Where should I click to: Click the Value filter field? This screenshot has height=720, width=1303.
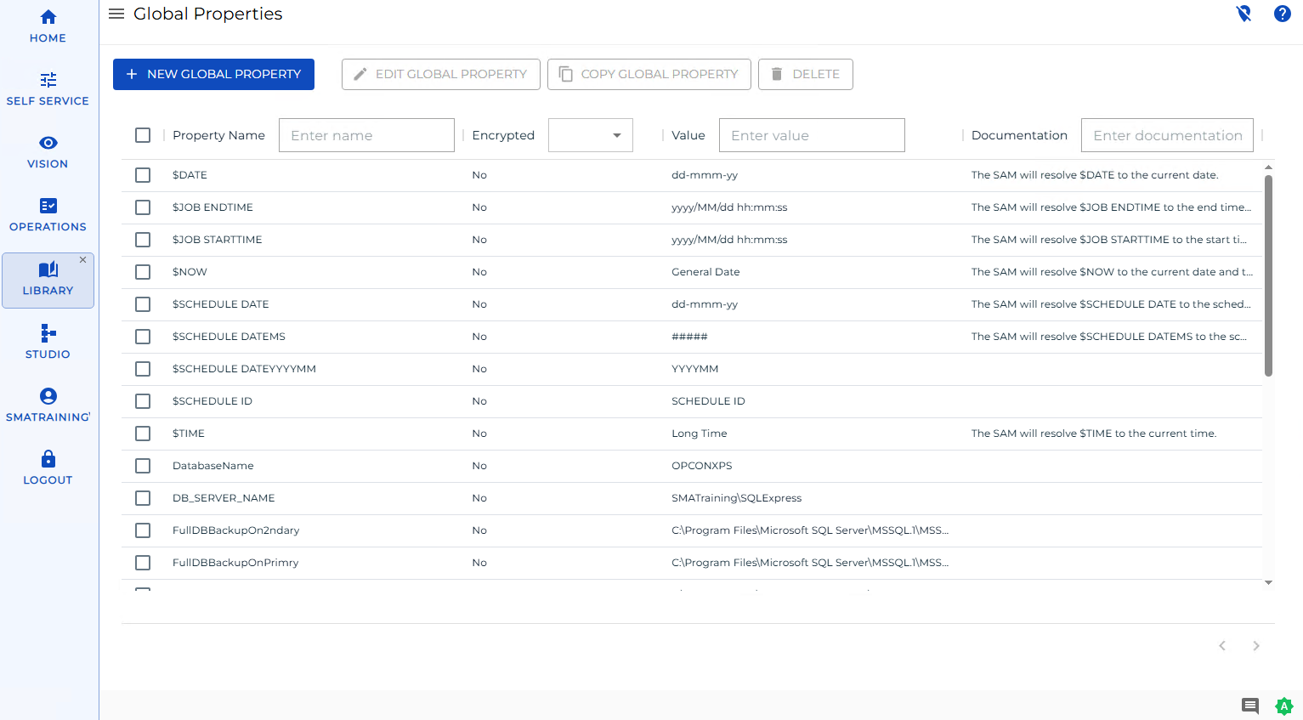click(812, 135)
